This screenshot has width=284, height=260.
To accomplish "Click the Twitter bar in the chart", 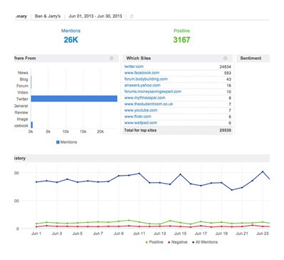I will [x=74, y=99].
